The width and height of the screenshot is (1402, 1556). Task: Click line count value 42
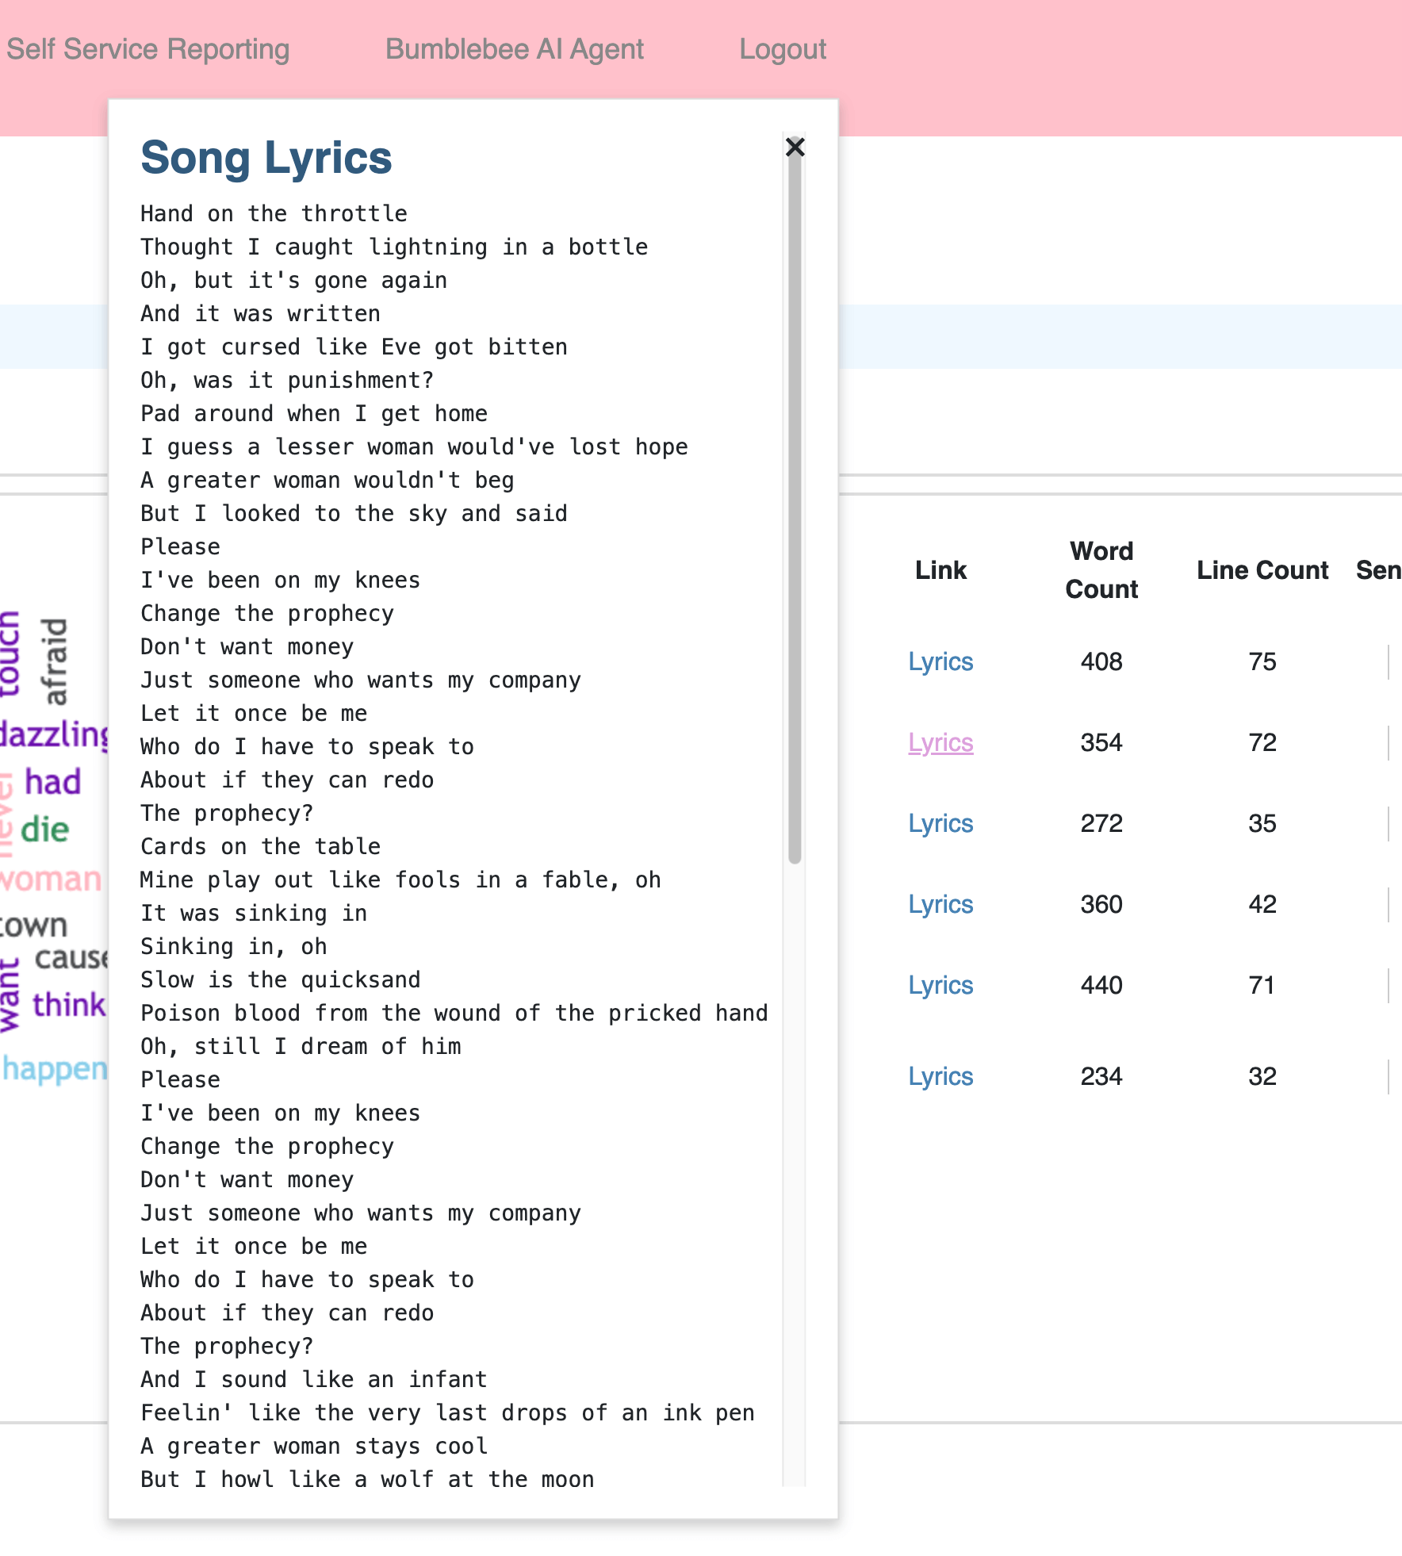(1262, 904)
